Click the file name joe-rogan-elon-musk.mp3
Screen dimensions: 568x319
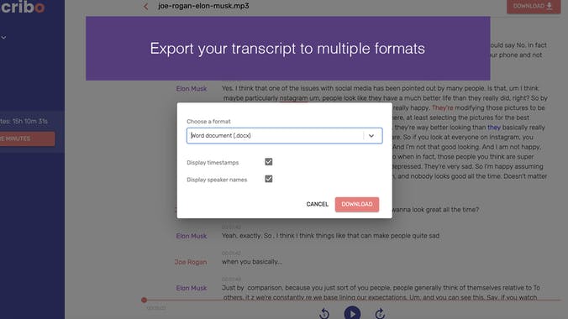pyautogui.click(x=203, y=6)
